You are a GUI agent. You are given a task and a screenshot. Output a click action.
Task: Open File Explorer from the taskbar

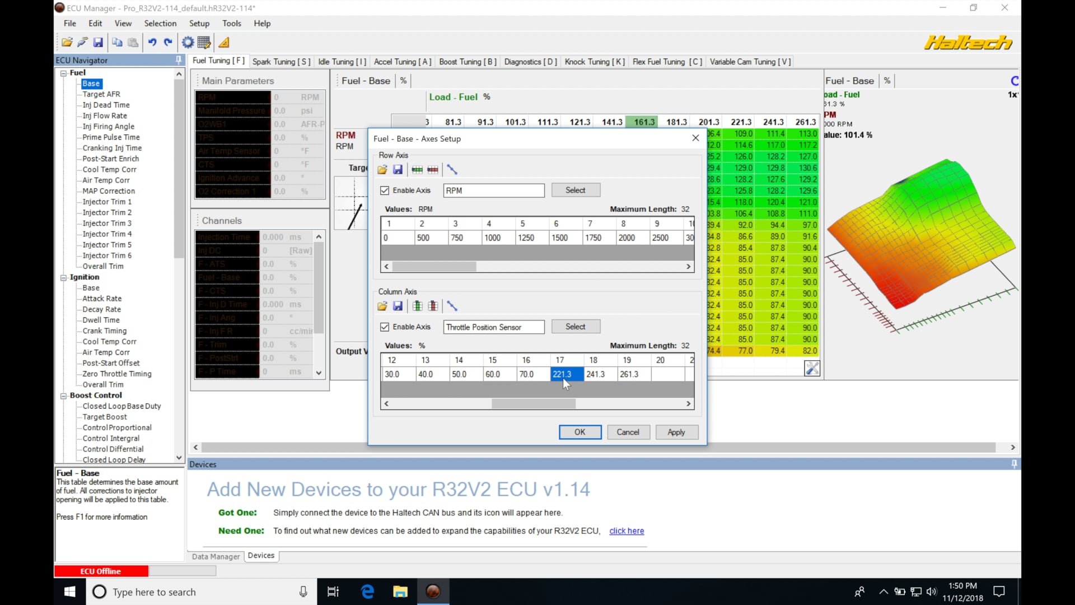coord(400,592)
